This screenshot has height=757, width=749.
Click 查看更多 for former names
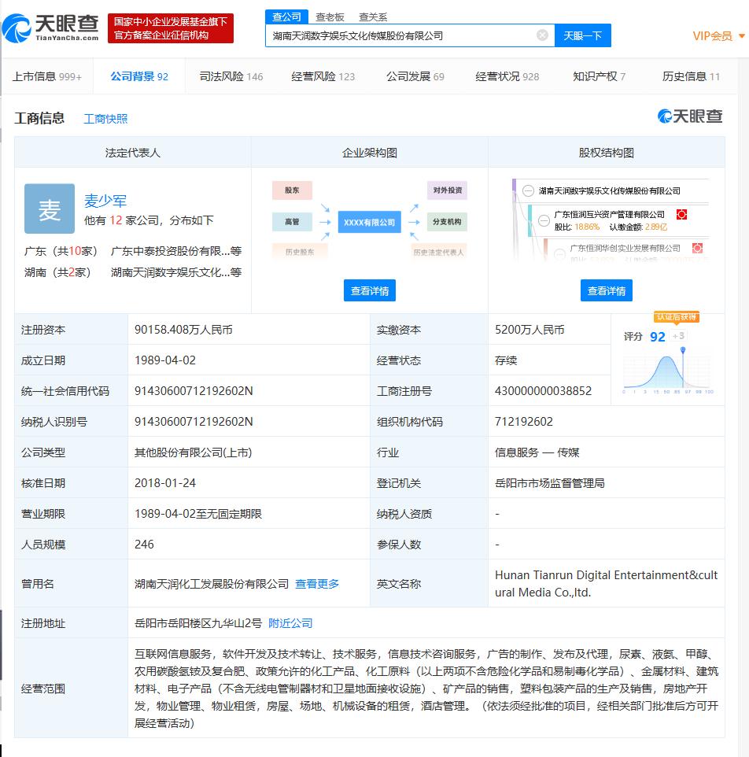pos(317,584)
